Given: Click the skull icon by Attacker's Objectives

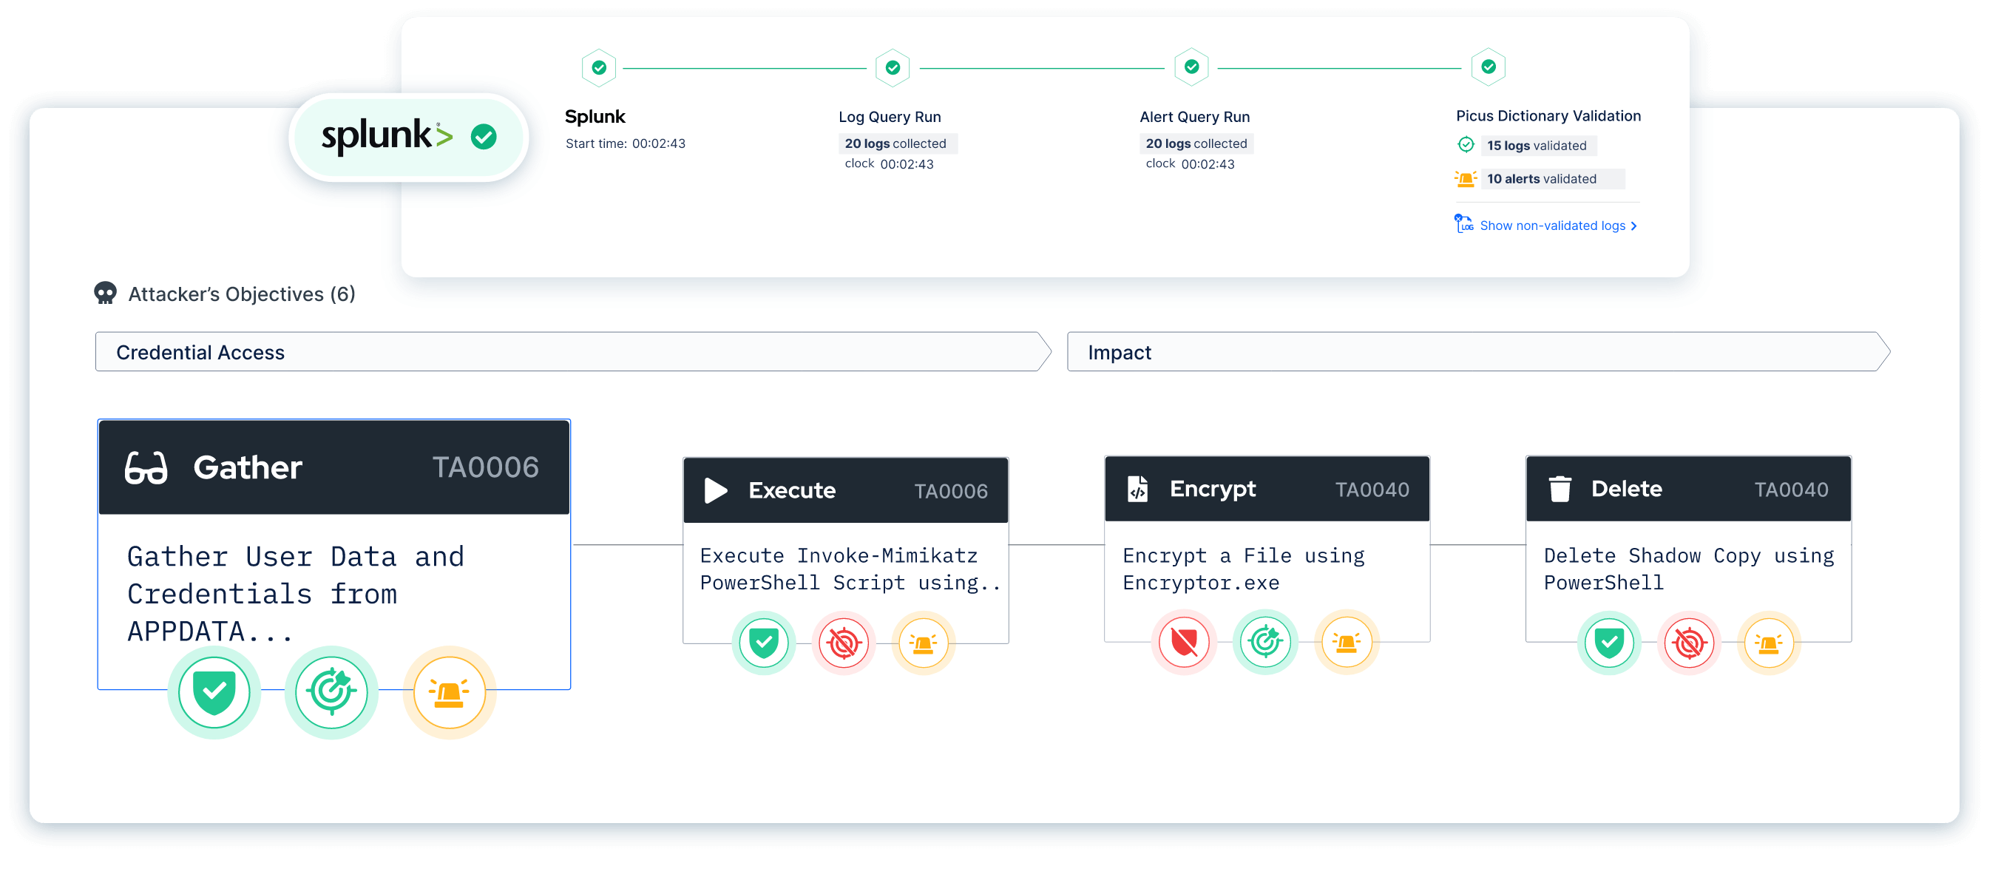Looking at the screenshot, I should [x=106, y=293].
